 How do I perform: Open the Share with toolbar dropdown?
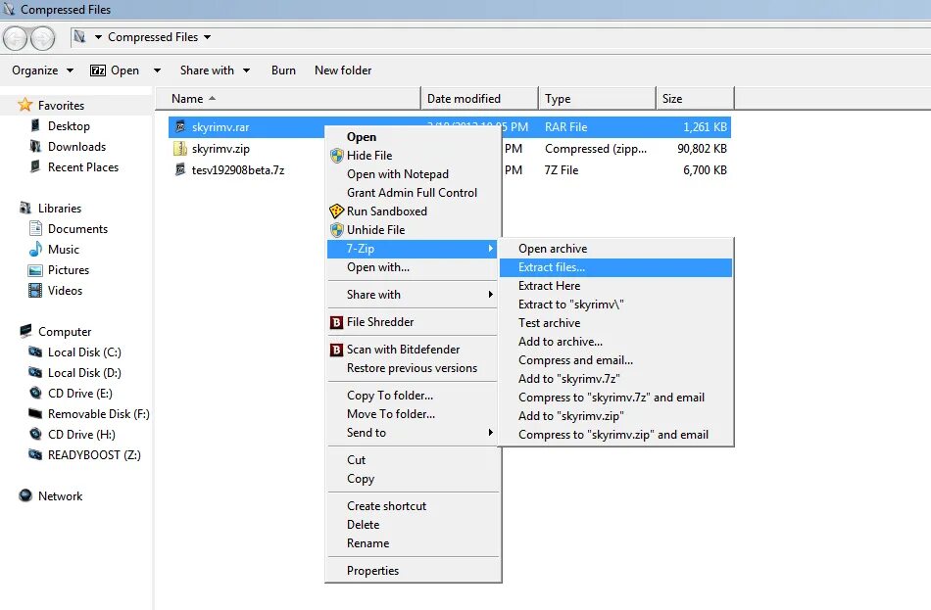(x=215, y=70)
